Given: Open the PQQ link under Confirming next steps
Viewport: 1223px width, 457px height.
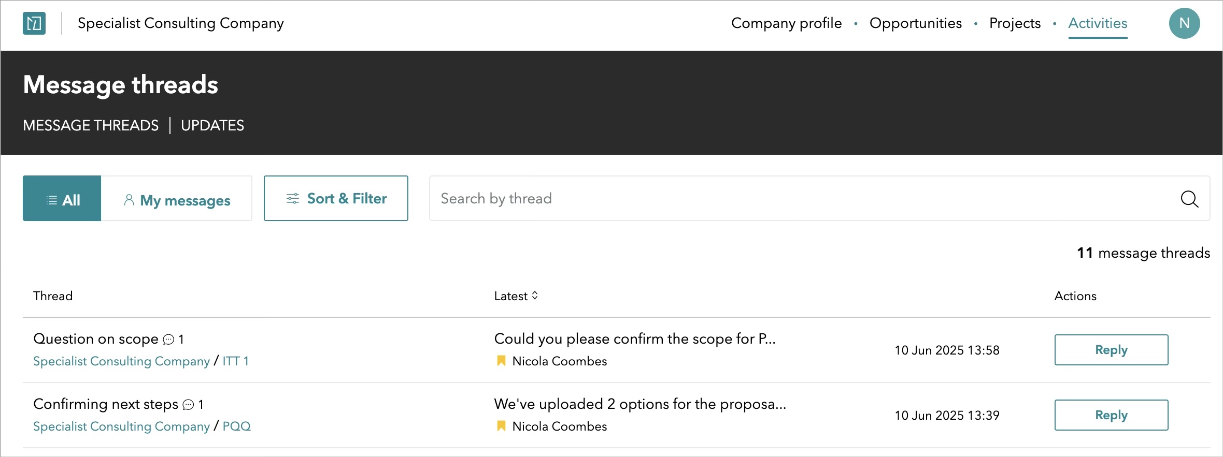Looking at the screenshot, I should coord(236,426).
